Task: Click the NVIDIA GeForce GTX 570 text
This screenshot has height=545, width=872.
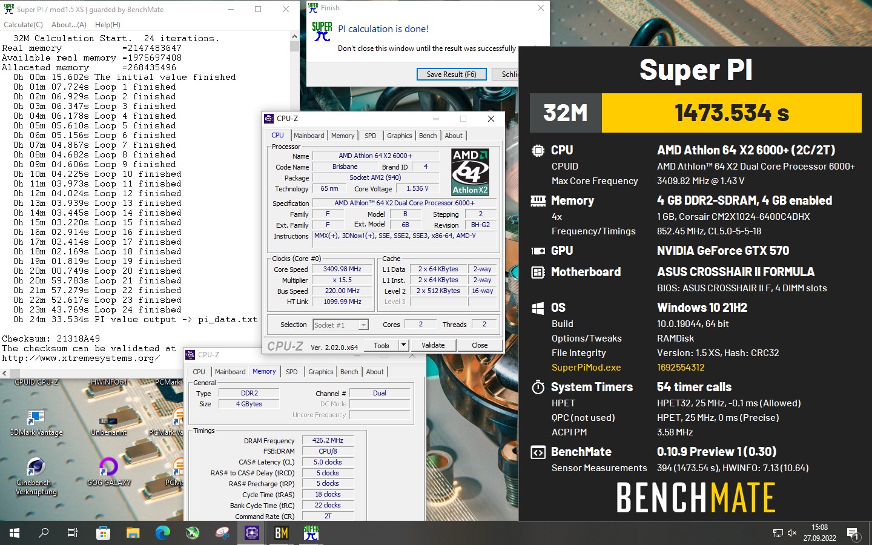Action: click(723, 251)
